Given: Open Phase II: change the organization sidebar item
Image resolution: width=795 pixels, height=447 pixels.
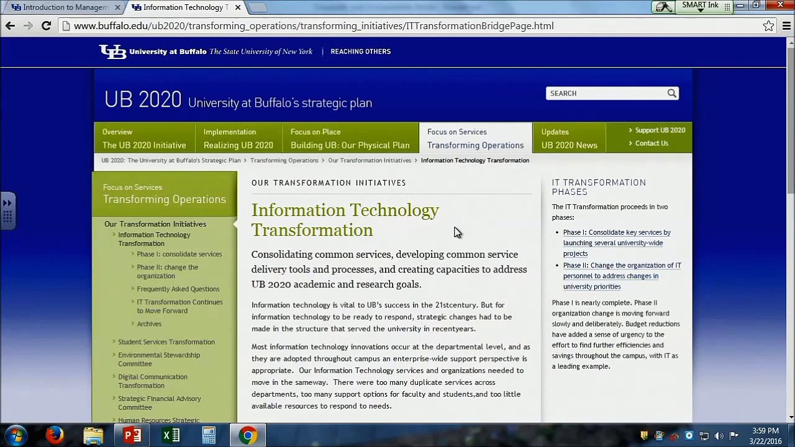Looking at the screenshot, I should [167, 271].
